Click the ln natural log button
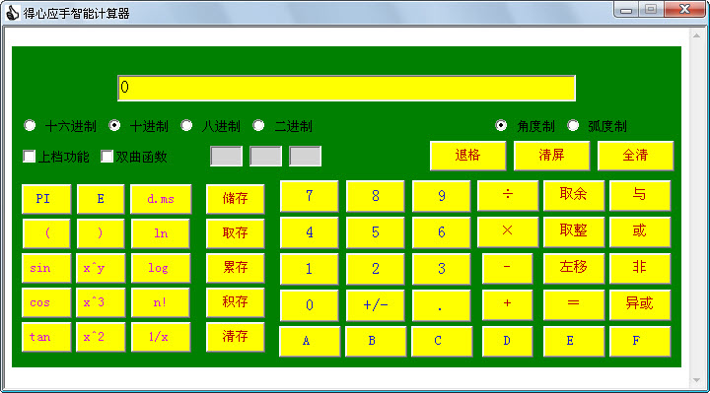 (161, 233)
